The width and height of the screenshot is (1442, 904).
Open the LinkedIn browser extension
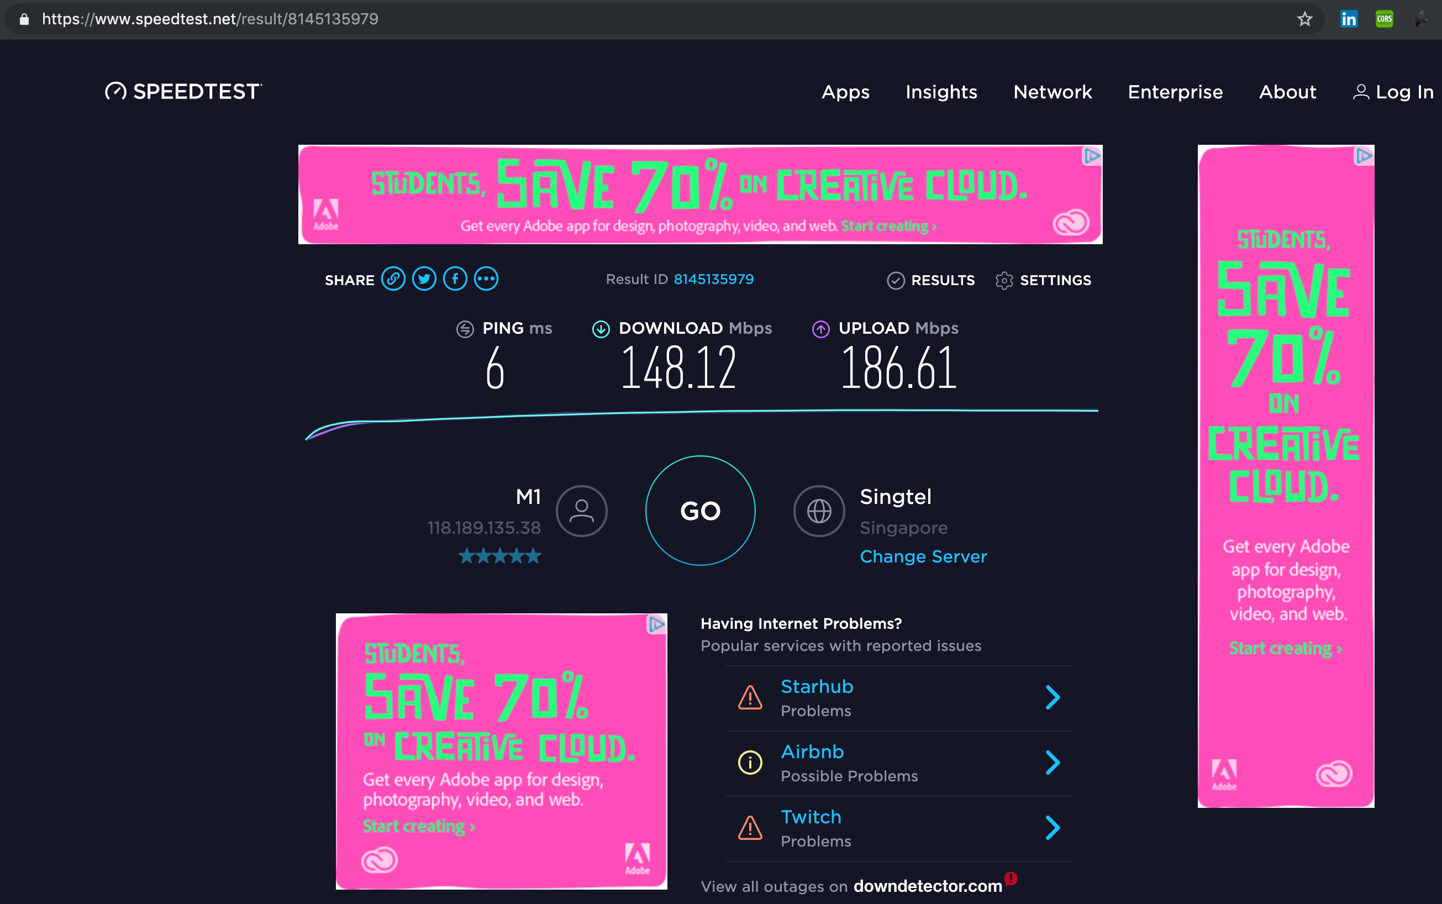(x=1349, y=19)
